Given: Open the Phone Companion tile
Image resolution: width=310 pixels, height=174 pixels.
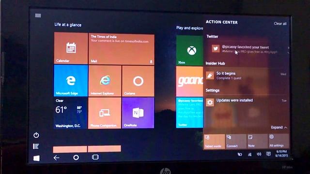Looking at the screenshot, I should tap(105, 113).
